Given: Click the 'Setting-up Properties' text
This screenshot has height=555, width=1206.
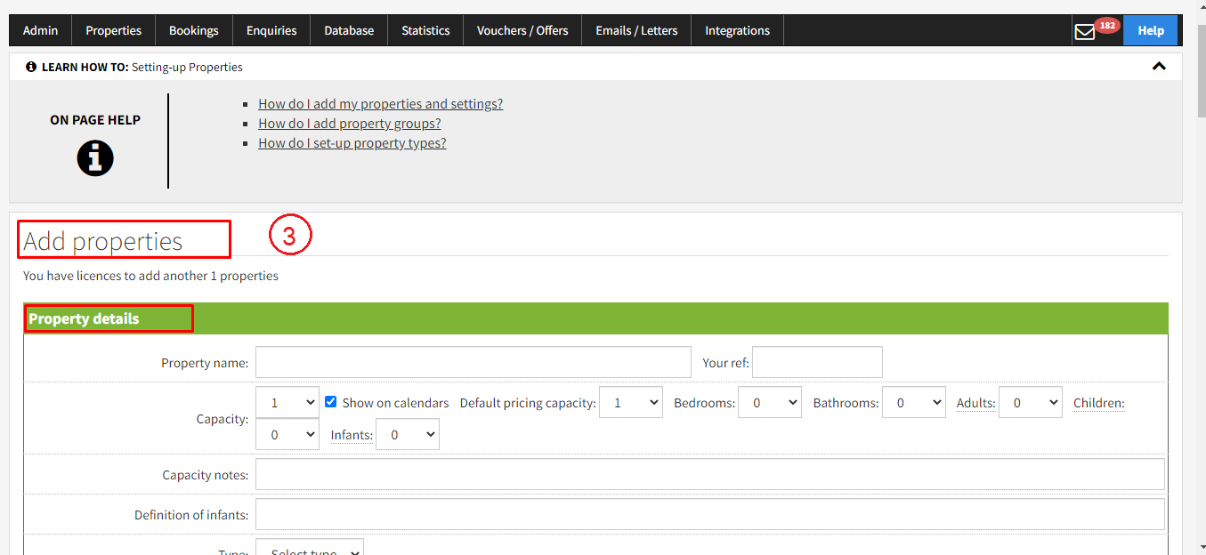Looking at the screenshot, I should pos(187,67).
